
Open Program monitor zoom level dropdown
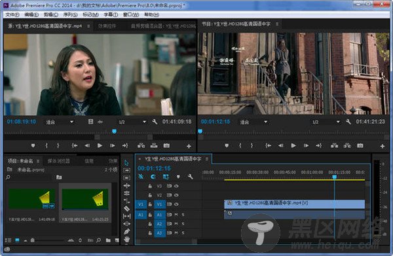pyautogui.click(x=254, y=122)
